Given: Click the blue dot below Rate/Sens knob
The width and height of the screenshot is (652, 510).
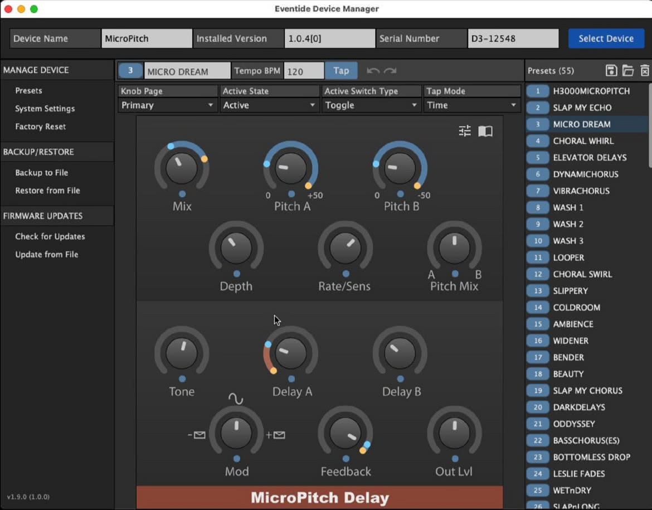Looking at the screenshot, I should [346, 274].
